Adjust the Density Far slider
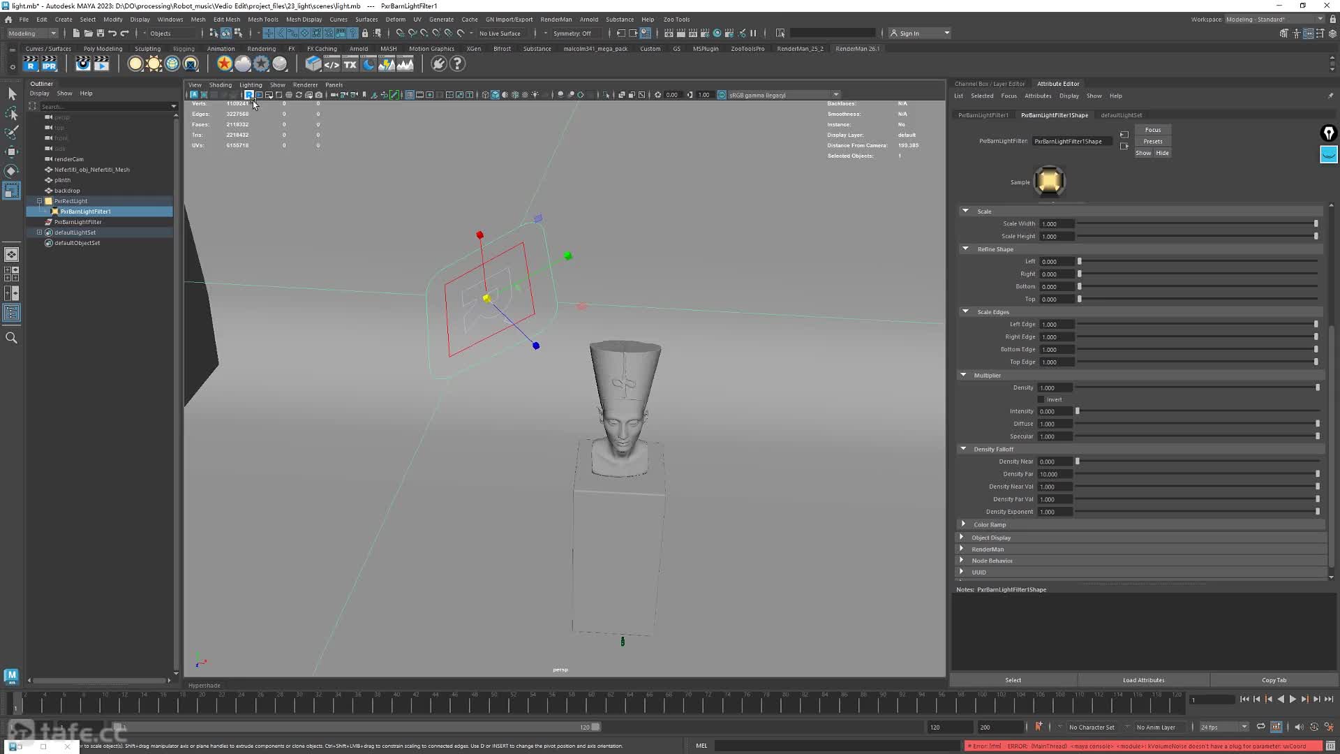Image resolution: width=1340 pixels, height=754 pixels. tap(1197, 474)
